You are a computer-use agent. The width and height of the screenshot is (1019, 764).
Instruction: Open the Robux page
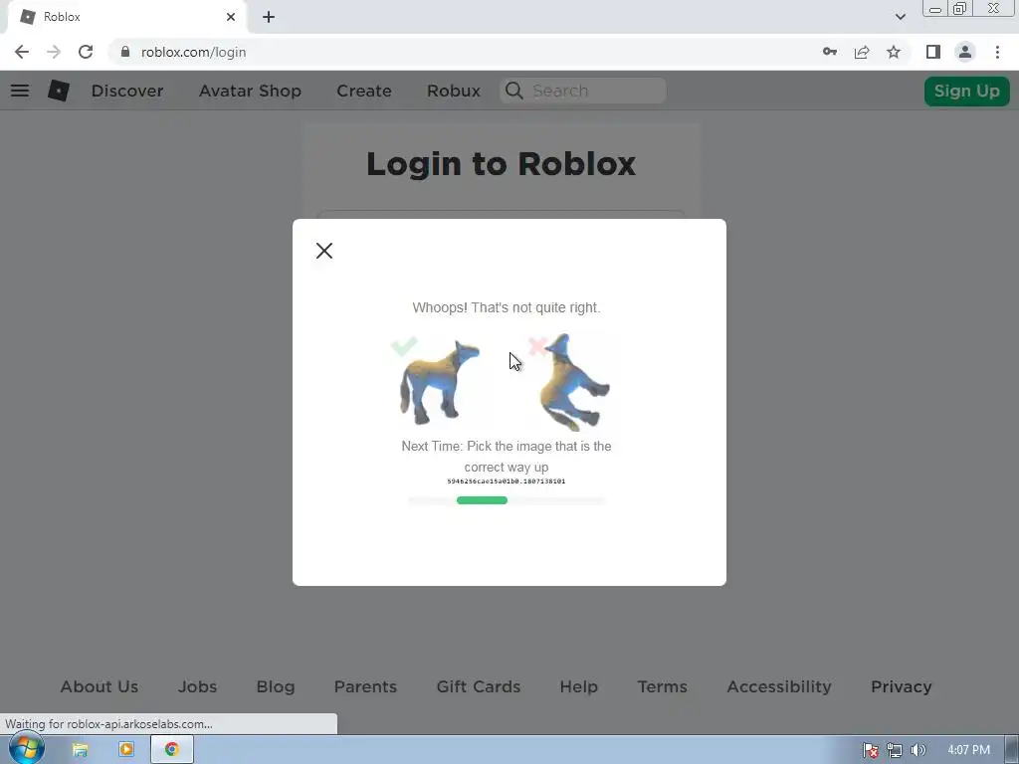coord(454,91)
